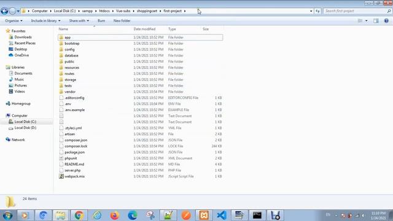
Task: Select the artisan file
Action: tap(141, 134)
